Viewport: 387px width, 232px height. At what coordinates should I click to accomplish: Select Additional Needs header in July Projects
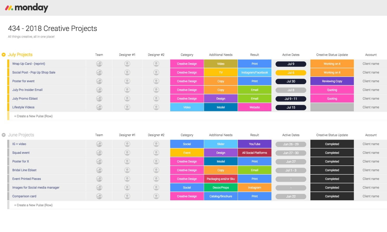(221, 55)
